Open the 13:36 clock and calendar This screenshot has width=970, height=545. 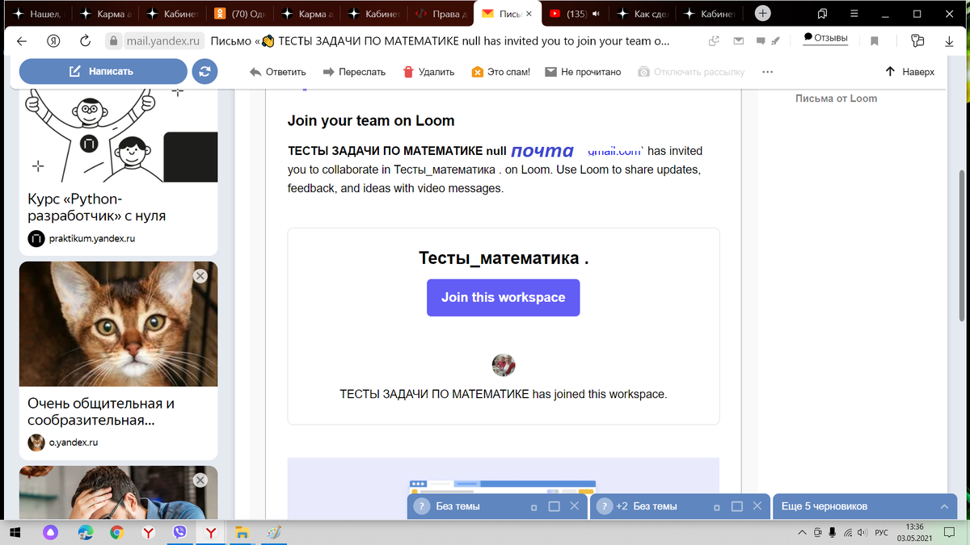click(915, 532)
